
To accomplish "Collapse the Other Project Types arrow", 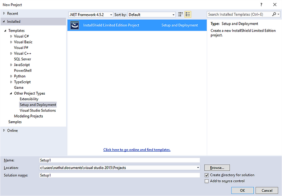I will click(11, 93).
